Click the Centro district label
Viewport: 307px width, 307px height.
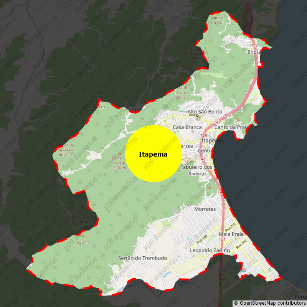[x=205, y=150]
